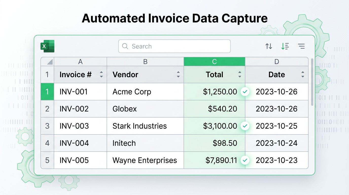
Task: Toggle checkmark next to $1,250.00
Action: (245, 92)
